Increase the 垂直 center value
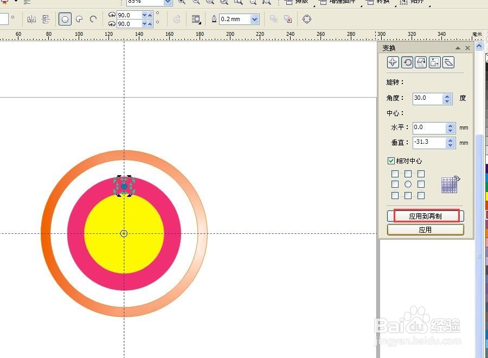 [x=451, y=140]
